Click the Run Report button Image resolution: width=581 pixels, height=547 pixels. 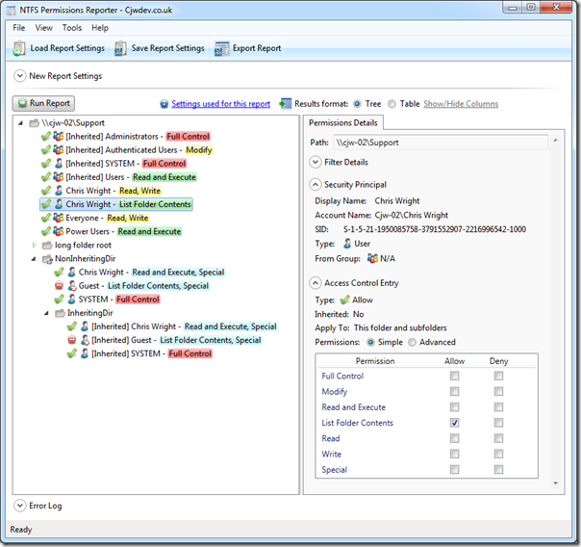43,103
